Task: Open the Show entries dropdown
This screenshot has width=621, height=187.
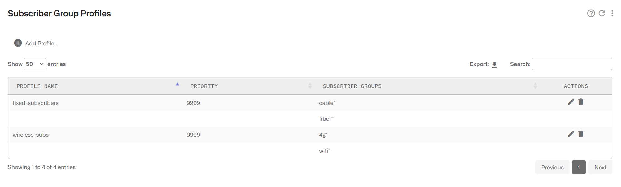Action: [35, 64]
